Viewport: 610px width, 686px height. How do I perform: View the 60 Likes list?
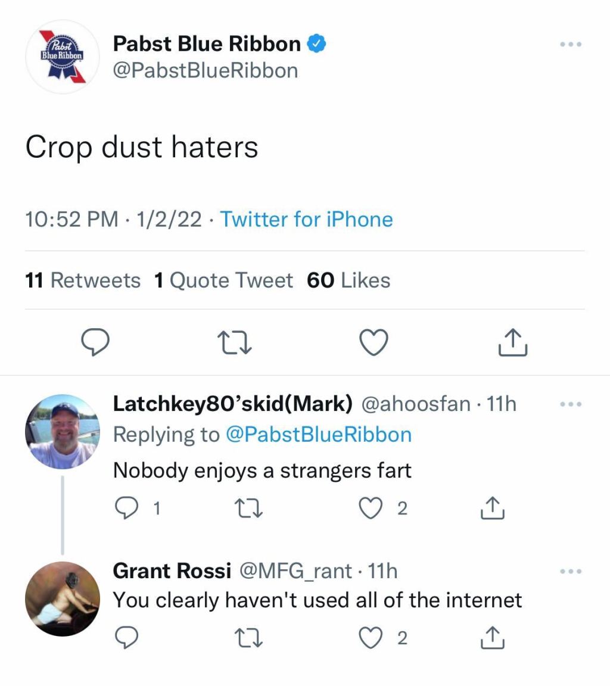tap(348, 280)
